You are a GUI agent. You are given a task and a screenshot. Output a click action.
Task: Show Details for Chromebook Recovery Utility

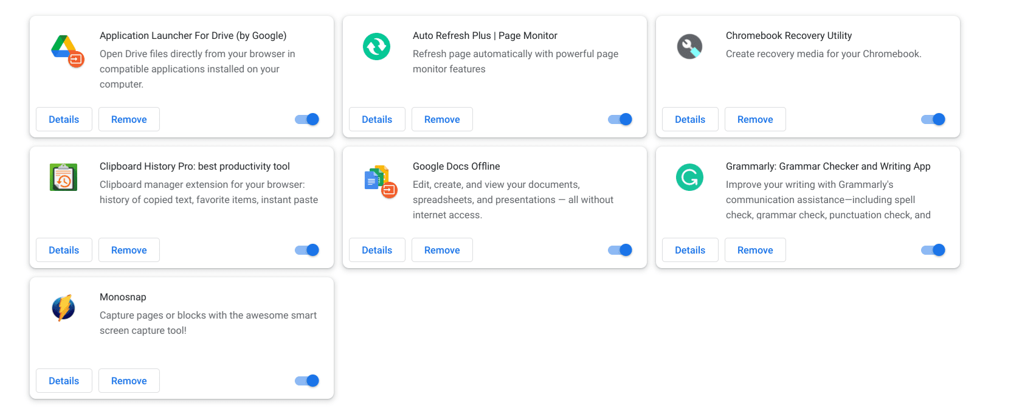[x=690, y=119]
